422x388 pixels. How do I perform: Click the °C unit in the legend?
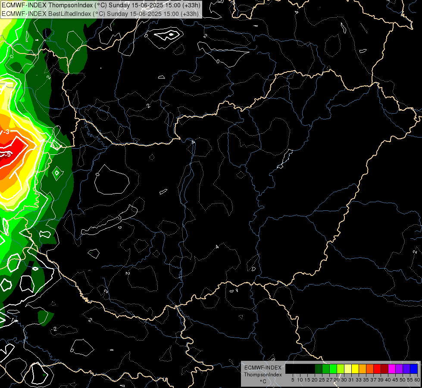pos(263,381)
